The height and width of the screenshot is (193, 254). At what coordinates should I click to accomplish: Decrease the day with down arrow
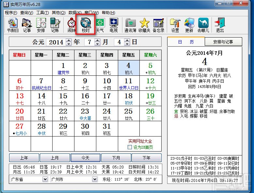tap(127, 44)
